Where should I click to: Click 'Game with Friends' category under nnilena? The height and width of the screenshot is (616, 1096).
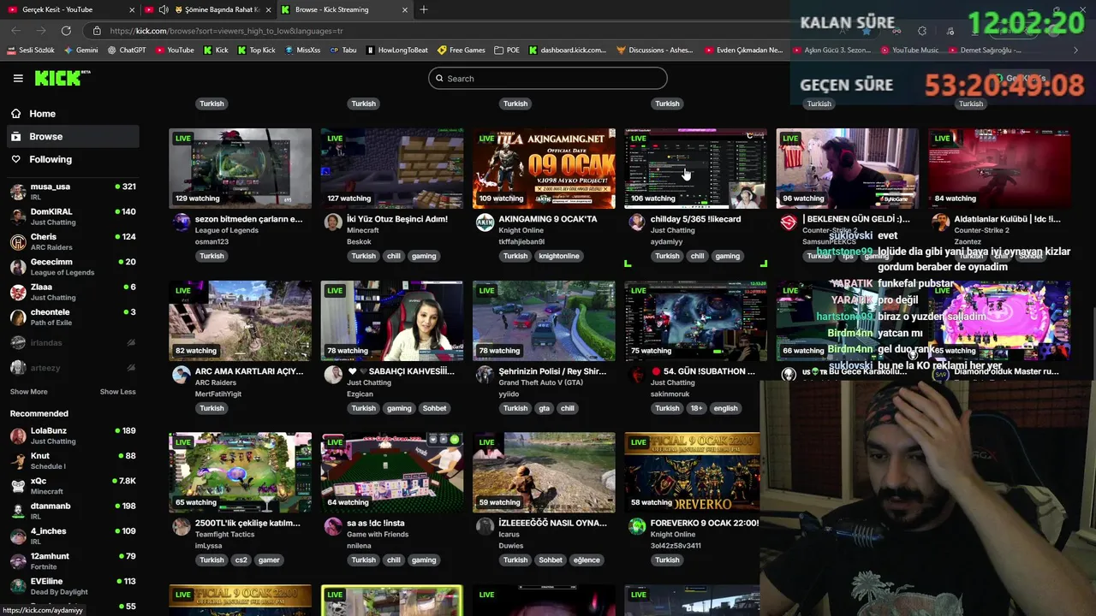(x=378, y=535)
